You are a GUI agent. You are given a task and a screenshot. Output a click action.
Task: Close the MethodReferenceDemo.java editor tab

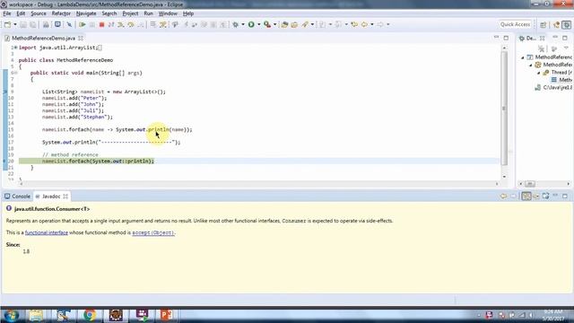[81, 38]
